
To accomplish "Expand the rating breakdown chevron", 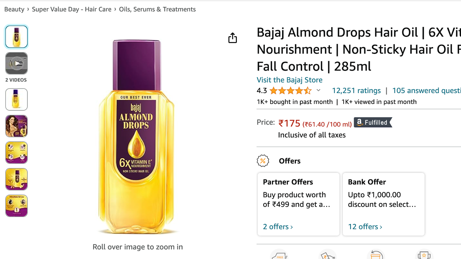I will [318, 90].
